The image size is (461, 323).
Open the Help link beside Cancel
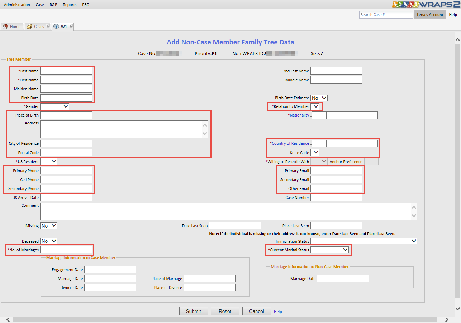coord(278,312)
